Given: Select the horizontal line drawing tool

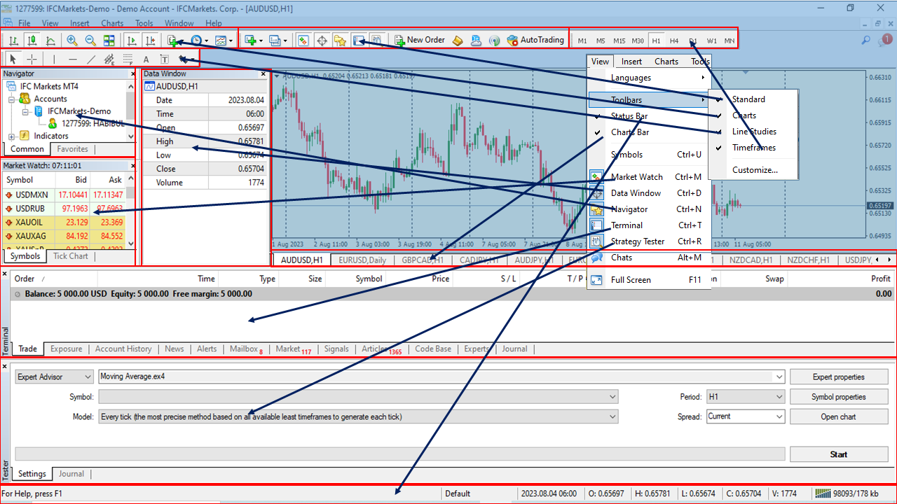Looking at the screenshot, I should tap(72, 59).
